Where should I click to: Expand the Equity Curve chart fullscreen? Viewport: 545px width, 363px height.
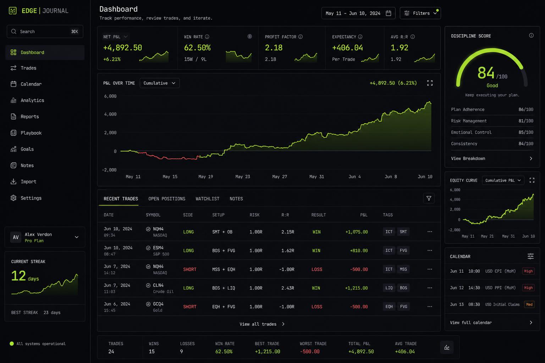point(532,180)
